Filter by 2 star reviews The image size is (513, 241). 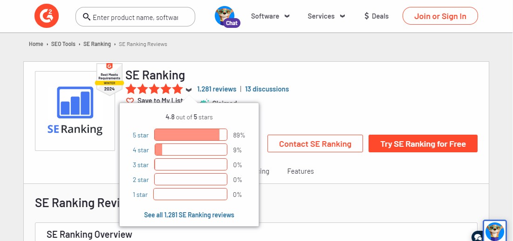tap(141, 180)
